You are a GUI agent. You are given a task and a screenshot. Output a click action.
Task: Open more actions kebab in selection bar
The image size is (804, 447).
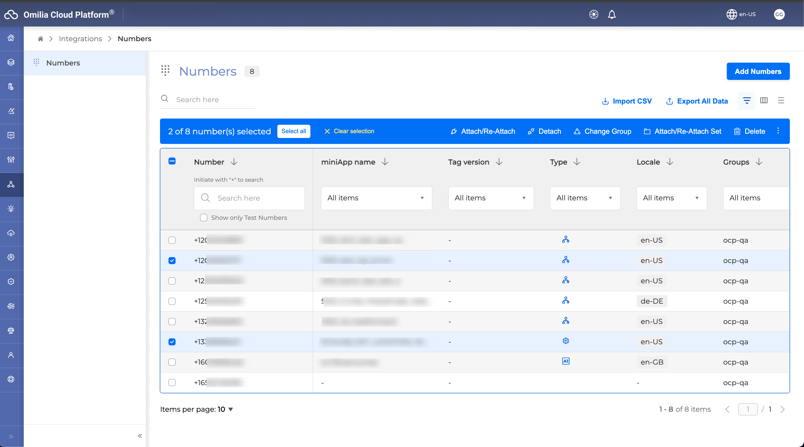(778, 131)
